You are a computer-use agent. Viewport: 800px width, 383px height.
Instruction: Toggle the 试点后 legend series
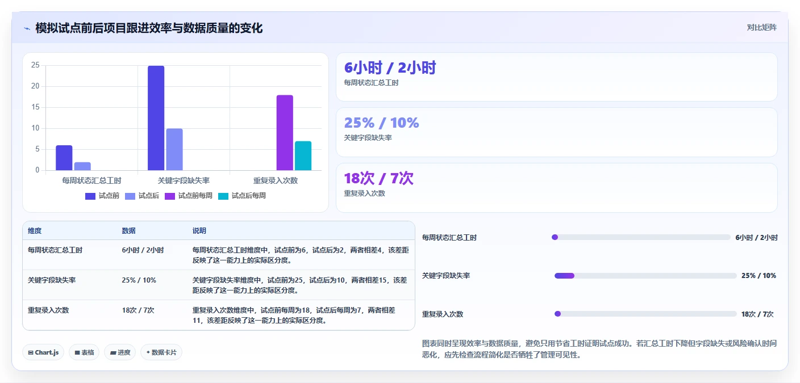coord(142,196)
